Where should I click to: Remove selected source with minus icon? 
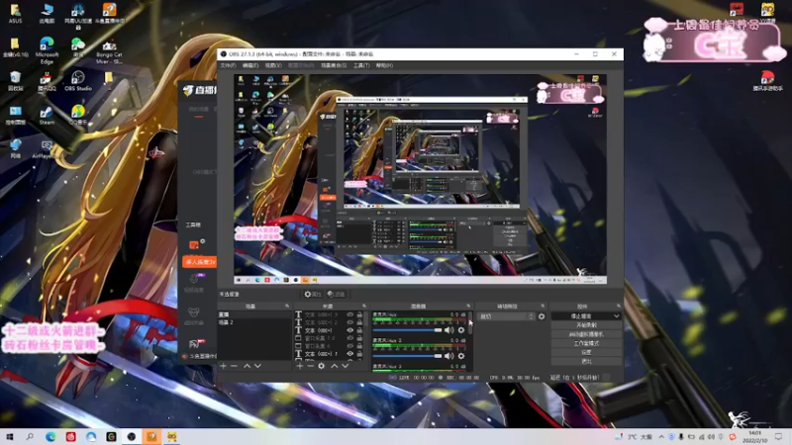310,366
